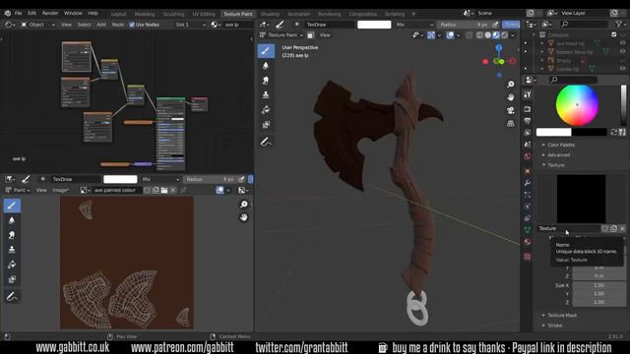The image size is (630, 354).
Task: Expand the Stroke panel
Action: [x=554, y=325]
